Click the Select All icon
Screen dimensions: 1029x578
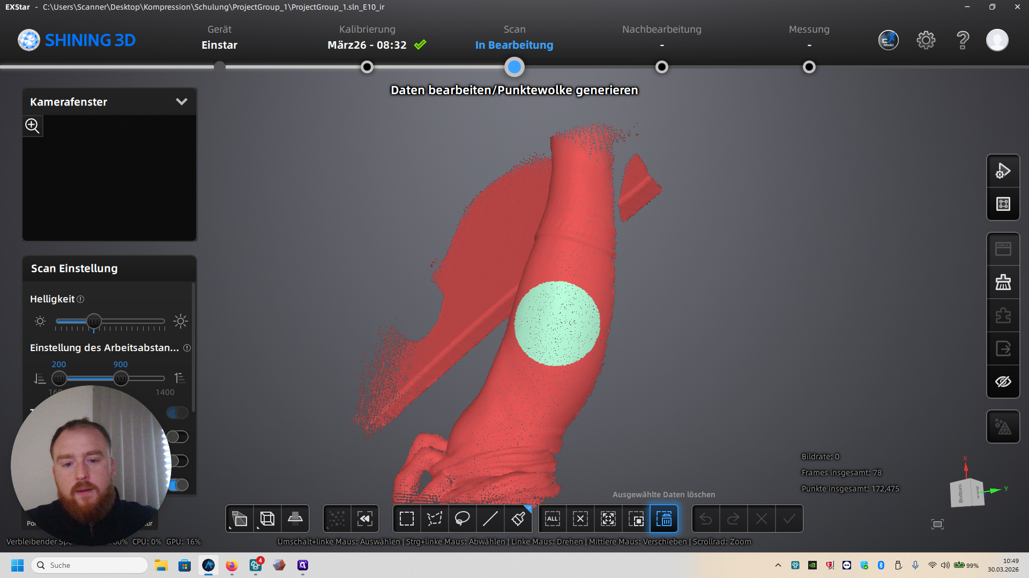tap(553, 519)
